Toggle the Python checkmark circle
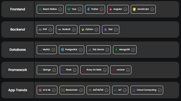Image resolution: width=181 pixels, height=101 pixels. coord(96,30)
